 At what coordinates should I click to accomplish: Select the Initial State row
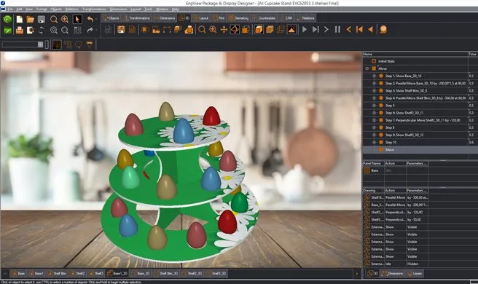[415, 61]
